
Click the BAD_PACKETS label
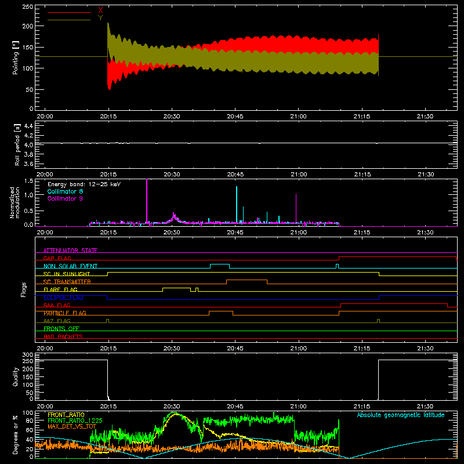(63, 336)
